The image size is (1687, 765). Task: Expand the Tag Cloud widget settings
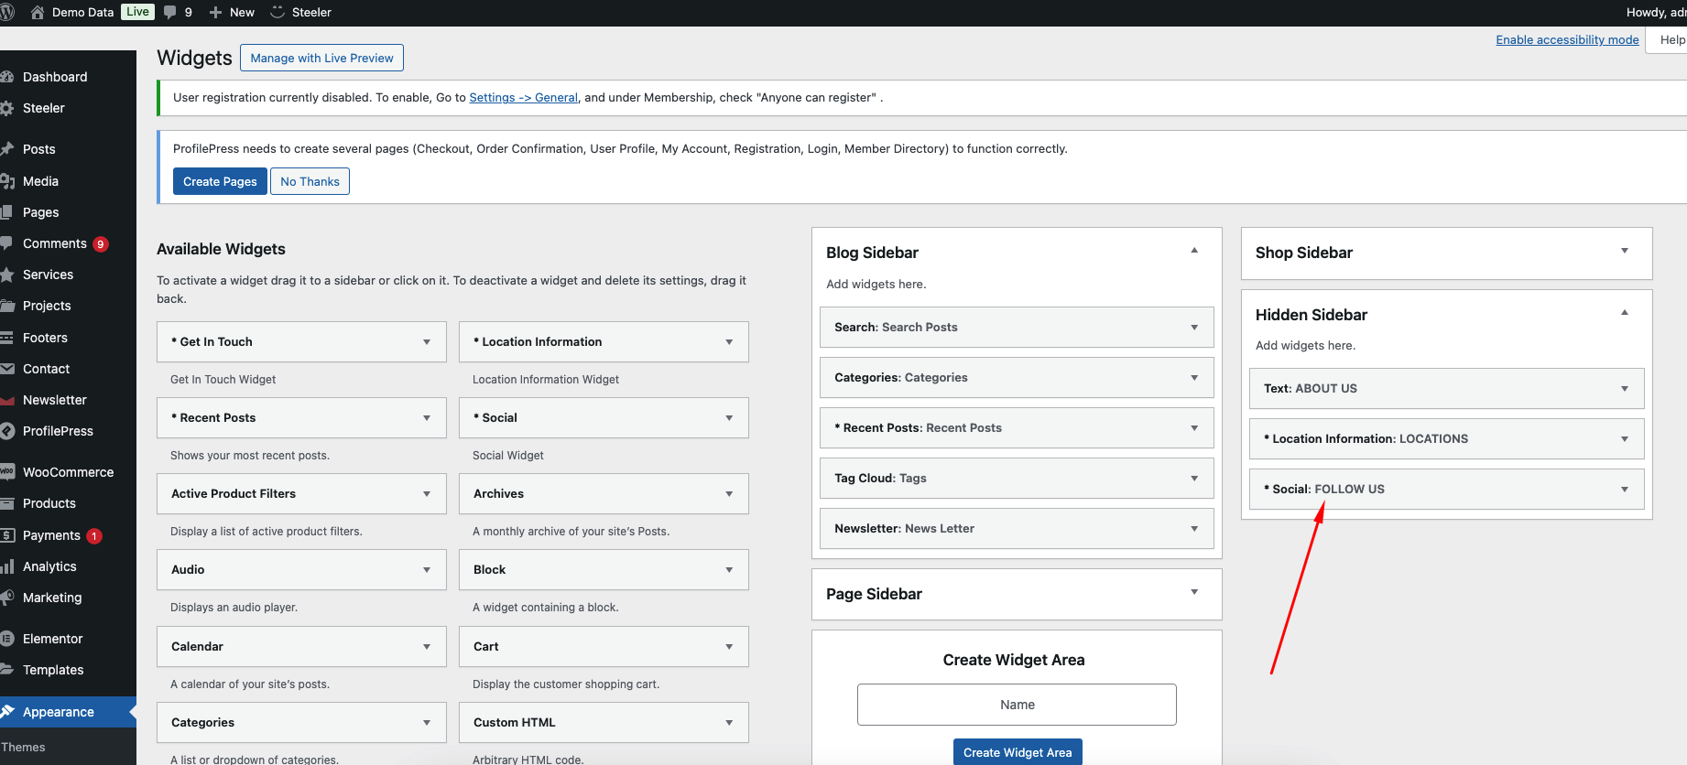pos(1194,479)
